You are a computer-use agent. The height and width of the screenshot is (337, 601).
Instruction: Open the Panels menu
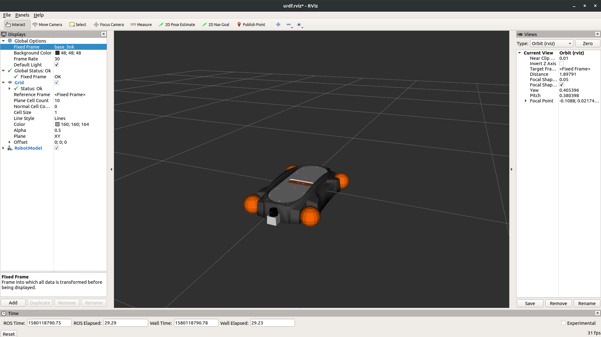coord(22,15)
